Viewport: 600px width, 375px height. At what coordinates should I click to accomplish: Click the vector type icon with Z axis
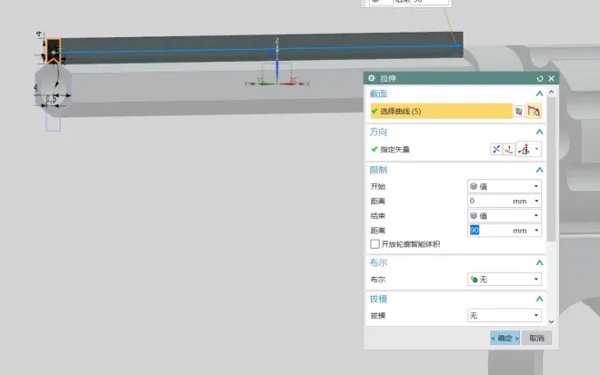coord(524,149)
